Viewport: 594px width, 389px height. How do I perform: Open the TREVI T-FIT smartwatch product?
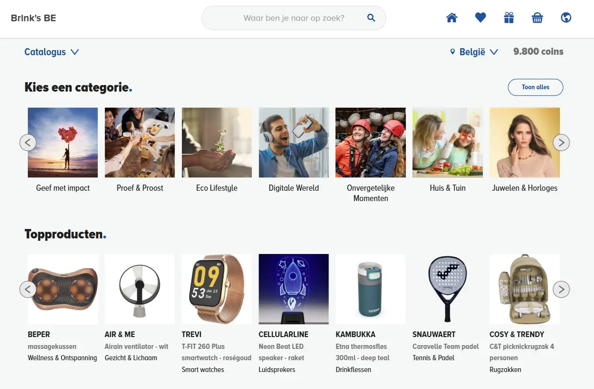(x=216, y=289)
